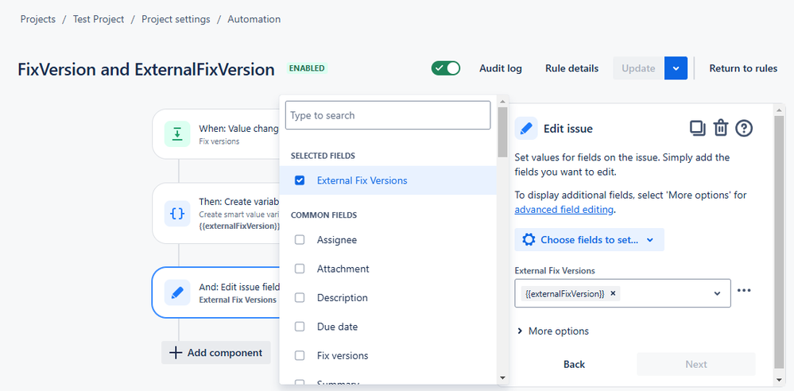This screenshot has width=794, height=391.
Task: Tick the Due date checkbox
Action: click(300, 327)
